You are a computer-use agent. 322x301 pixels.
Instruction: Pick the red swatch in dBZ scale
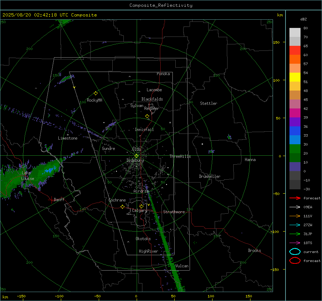295,50
